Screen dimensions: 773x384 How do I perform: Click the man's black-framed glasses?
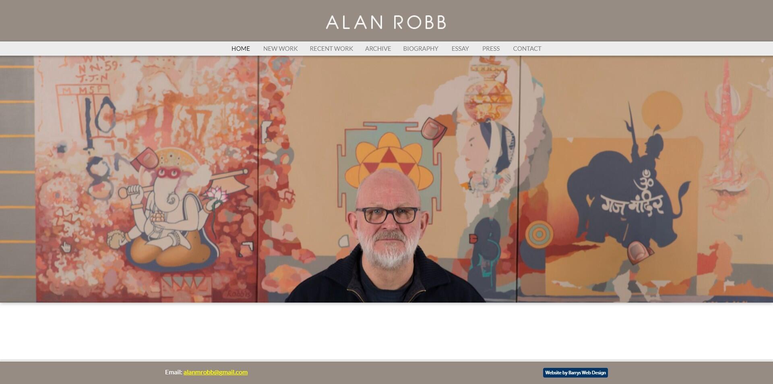point(387,215)
